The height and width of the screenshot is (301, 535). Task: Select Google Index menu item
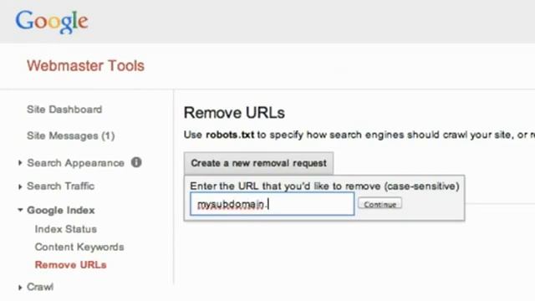click(61, 210)
